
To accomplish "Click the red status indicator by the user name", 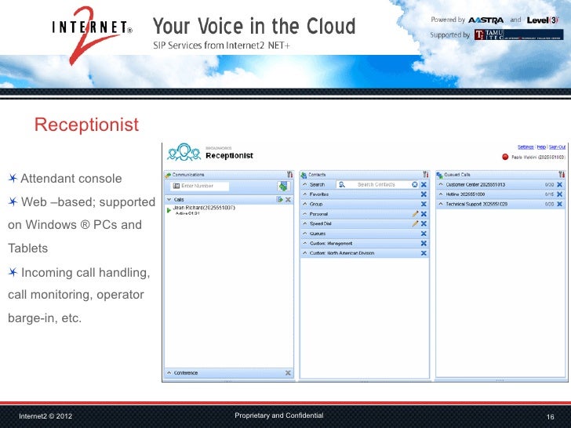I will 505,157.
